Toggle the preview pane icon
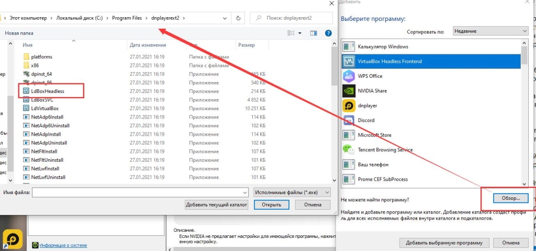Screen dimensions: 536x251 pos(314,33)
